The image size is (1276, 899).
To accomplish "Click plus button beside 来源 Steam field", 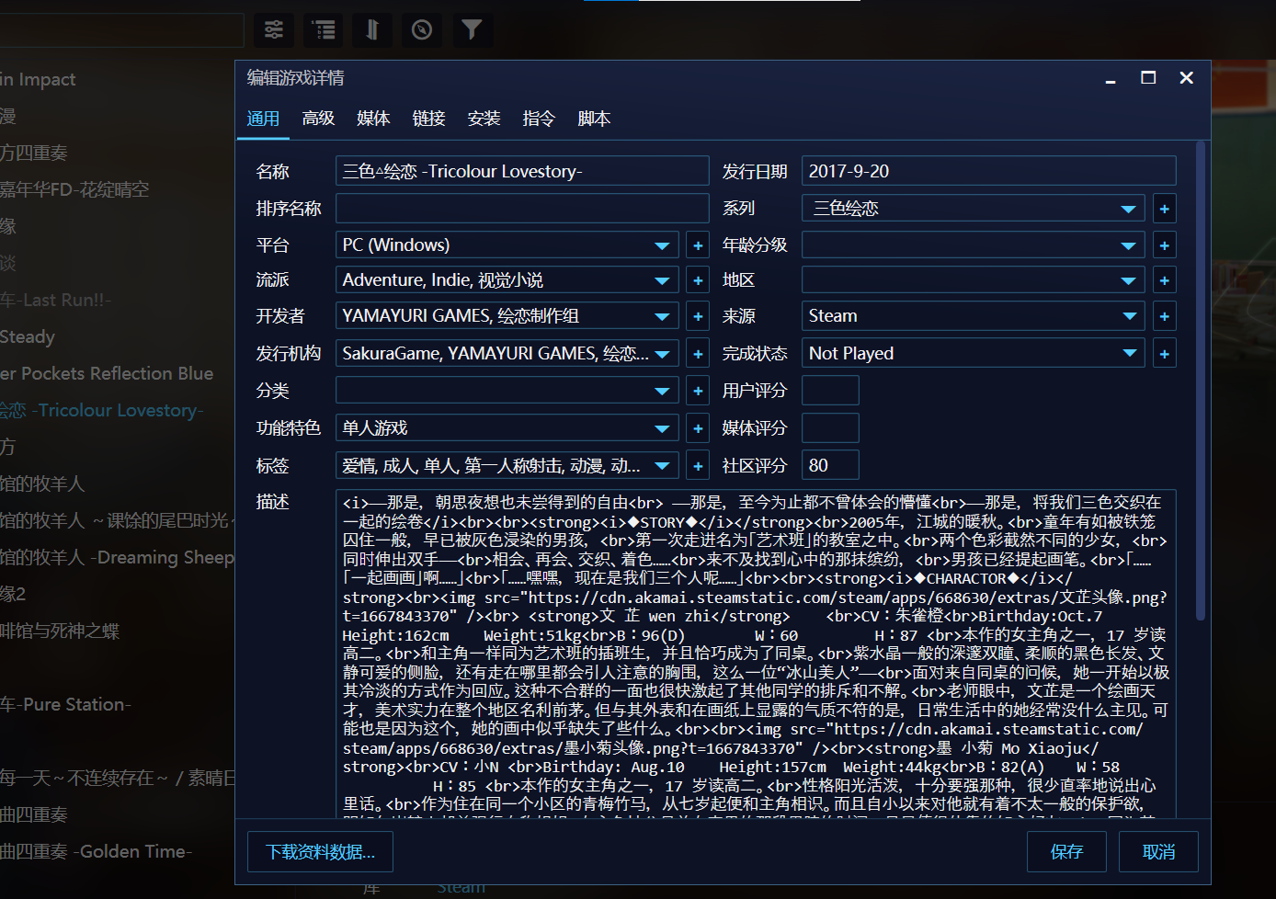I will pyautogui.click(x=1164, y=316).
